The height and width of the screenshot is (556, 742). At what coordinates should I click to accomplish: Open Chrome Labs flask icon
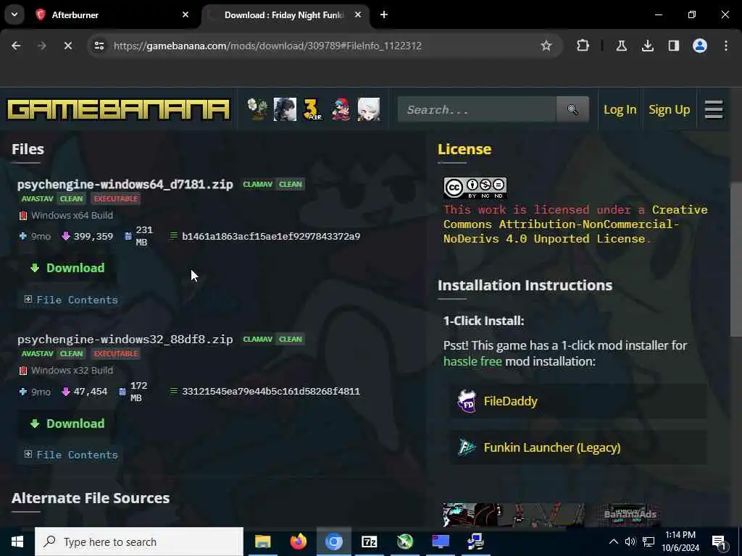(x=621, y=46)
